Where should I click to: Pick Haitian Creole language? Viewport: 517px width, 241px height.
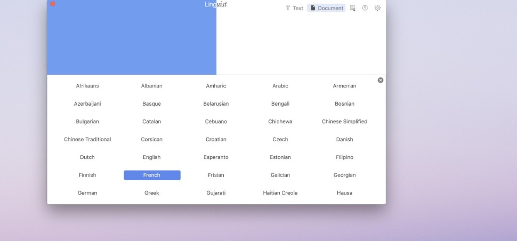[x=280, y=193]
